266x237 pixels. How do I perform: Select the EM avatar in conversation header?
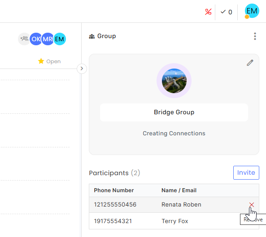click(60, 39)
